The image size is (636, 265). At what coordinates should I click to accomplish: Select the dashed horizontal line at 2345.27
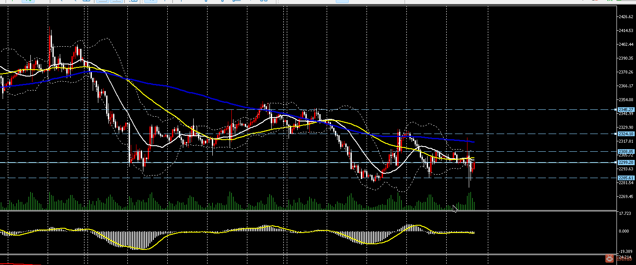click(308, 110)
